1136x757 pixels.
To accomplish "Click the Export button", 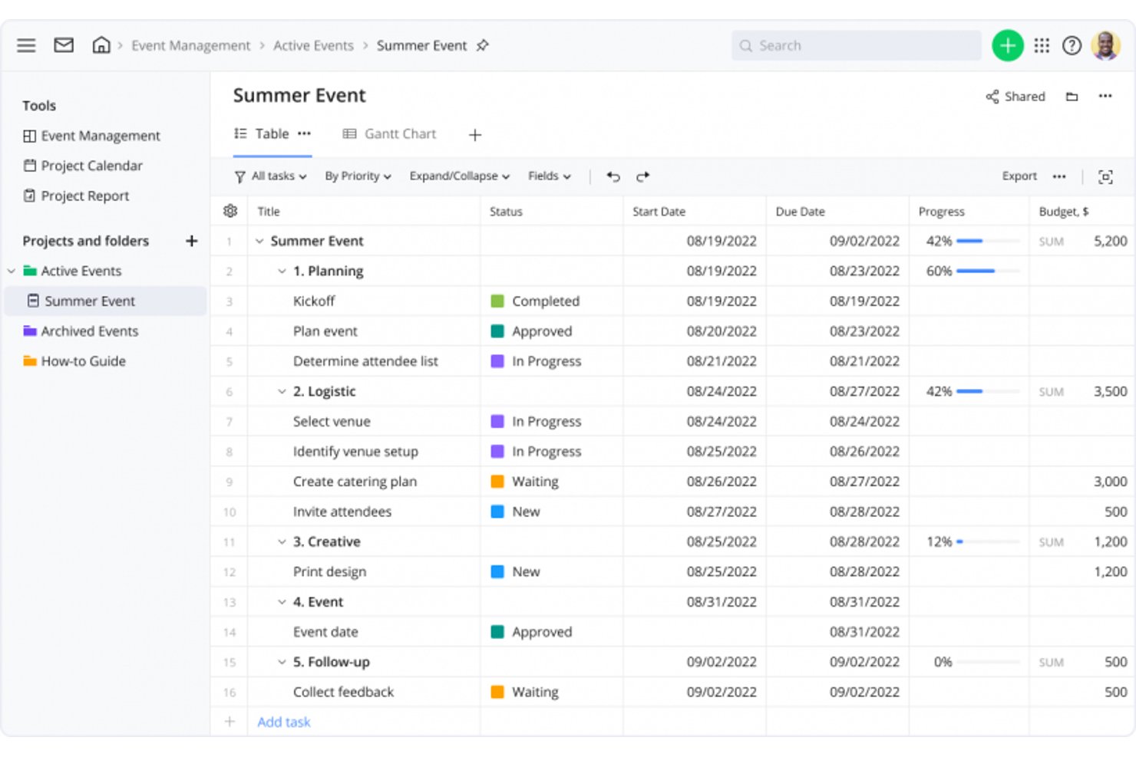I will point(1019,176).
